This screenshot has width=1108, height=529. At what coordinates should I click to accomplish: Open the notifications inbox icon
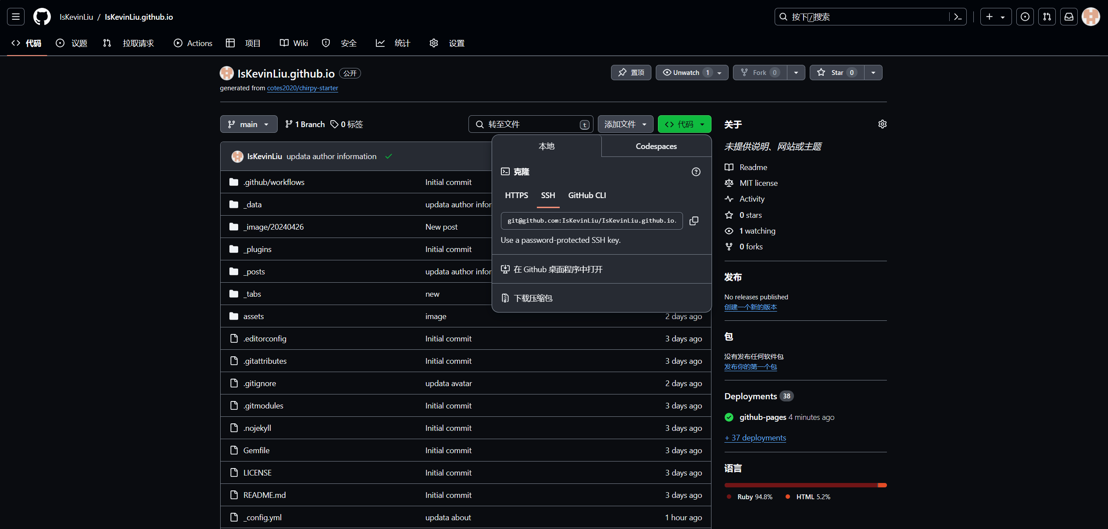click(1069, 17)
